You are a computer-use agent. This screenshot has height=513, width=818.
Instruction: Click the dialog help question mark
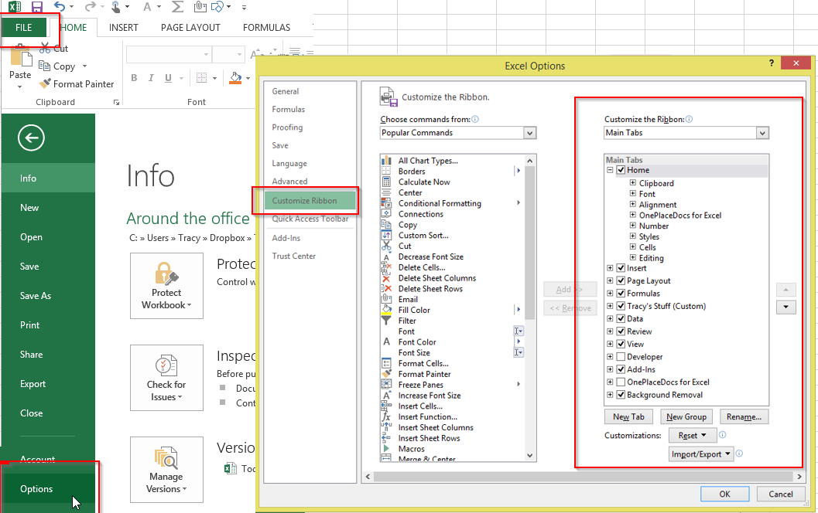click(x=772, y=63)
